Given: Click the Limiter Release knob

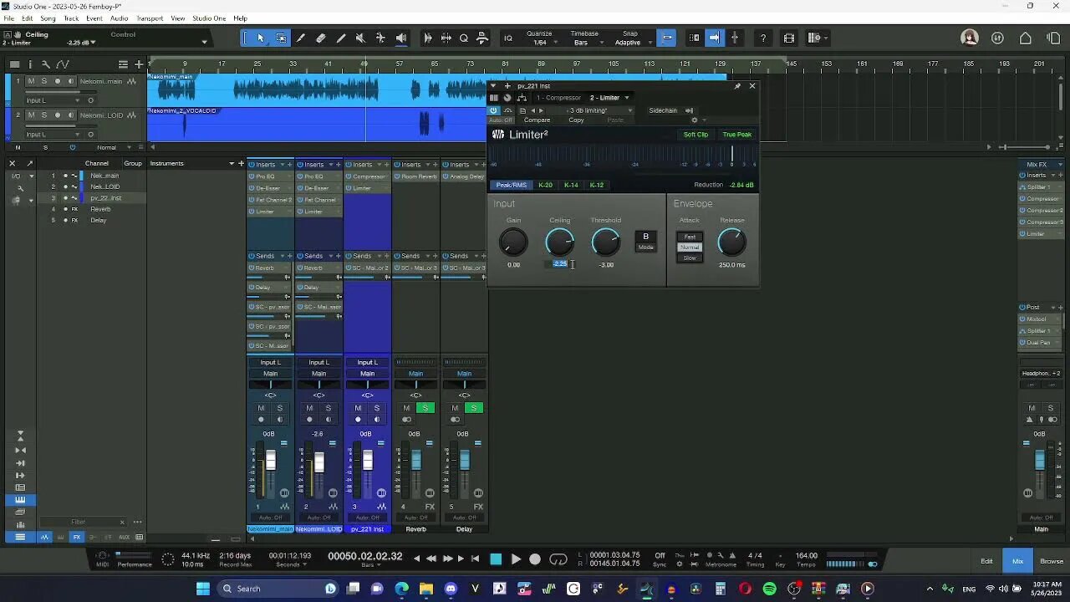Looking at the screenshot, I should click(731, 242).
